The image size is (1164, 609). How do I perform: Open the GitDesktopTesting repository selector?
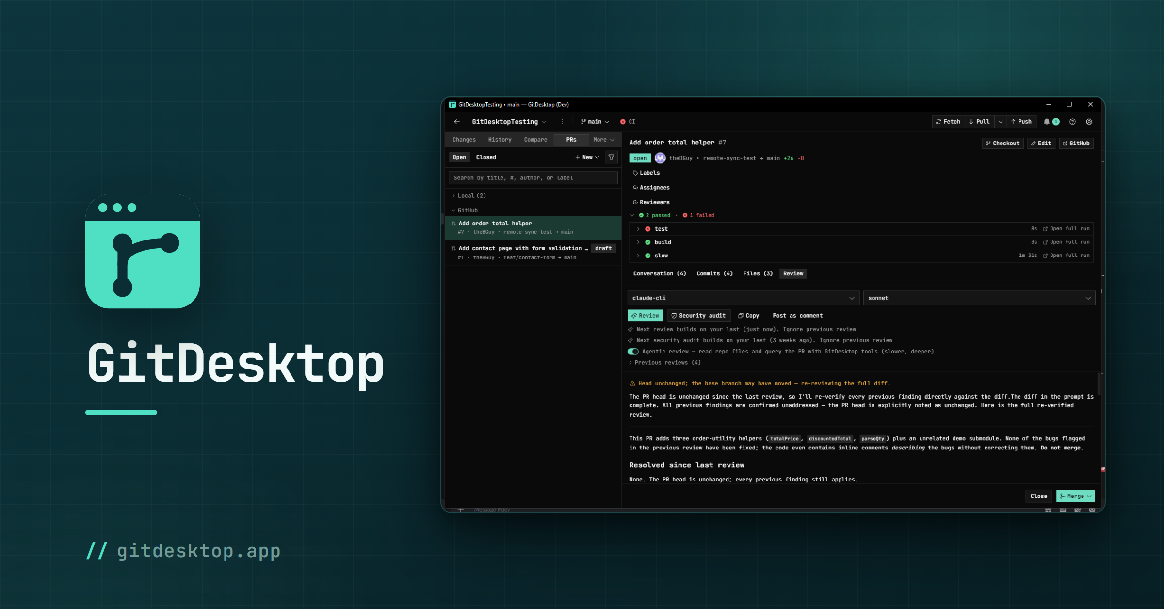pos(509,122)
